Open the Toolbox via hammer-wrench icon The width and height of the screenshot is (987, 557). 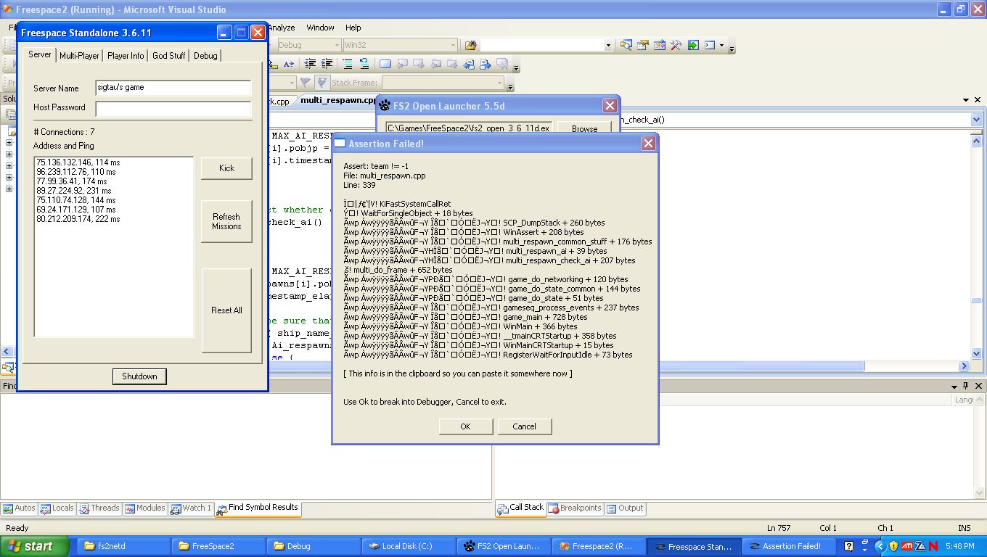[676, 45]
